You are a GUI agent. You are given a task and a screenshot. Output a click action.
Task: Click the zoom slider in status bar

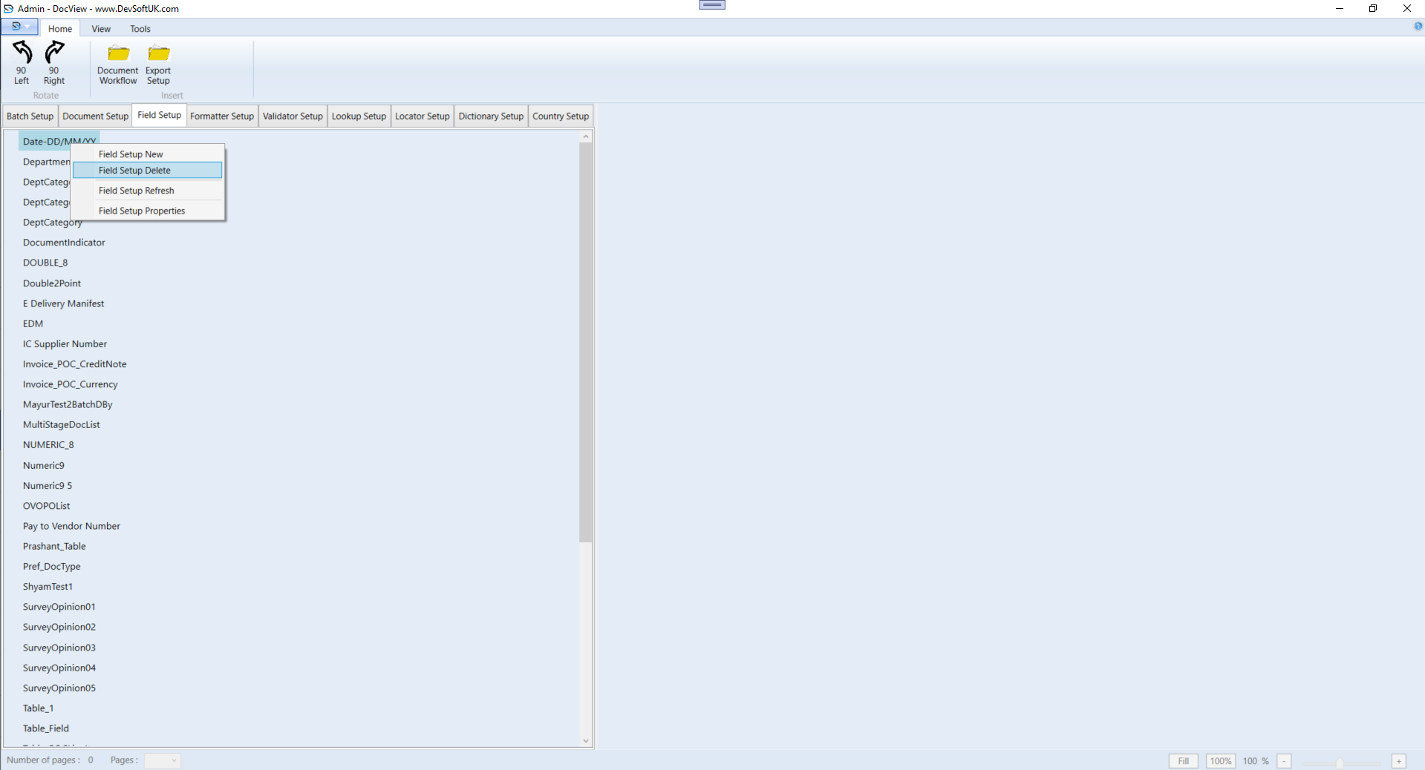1340,762
